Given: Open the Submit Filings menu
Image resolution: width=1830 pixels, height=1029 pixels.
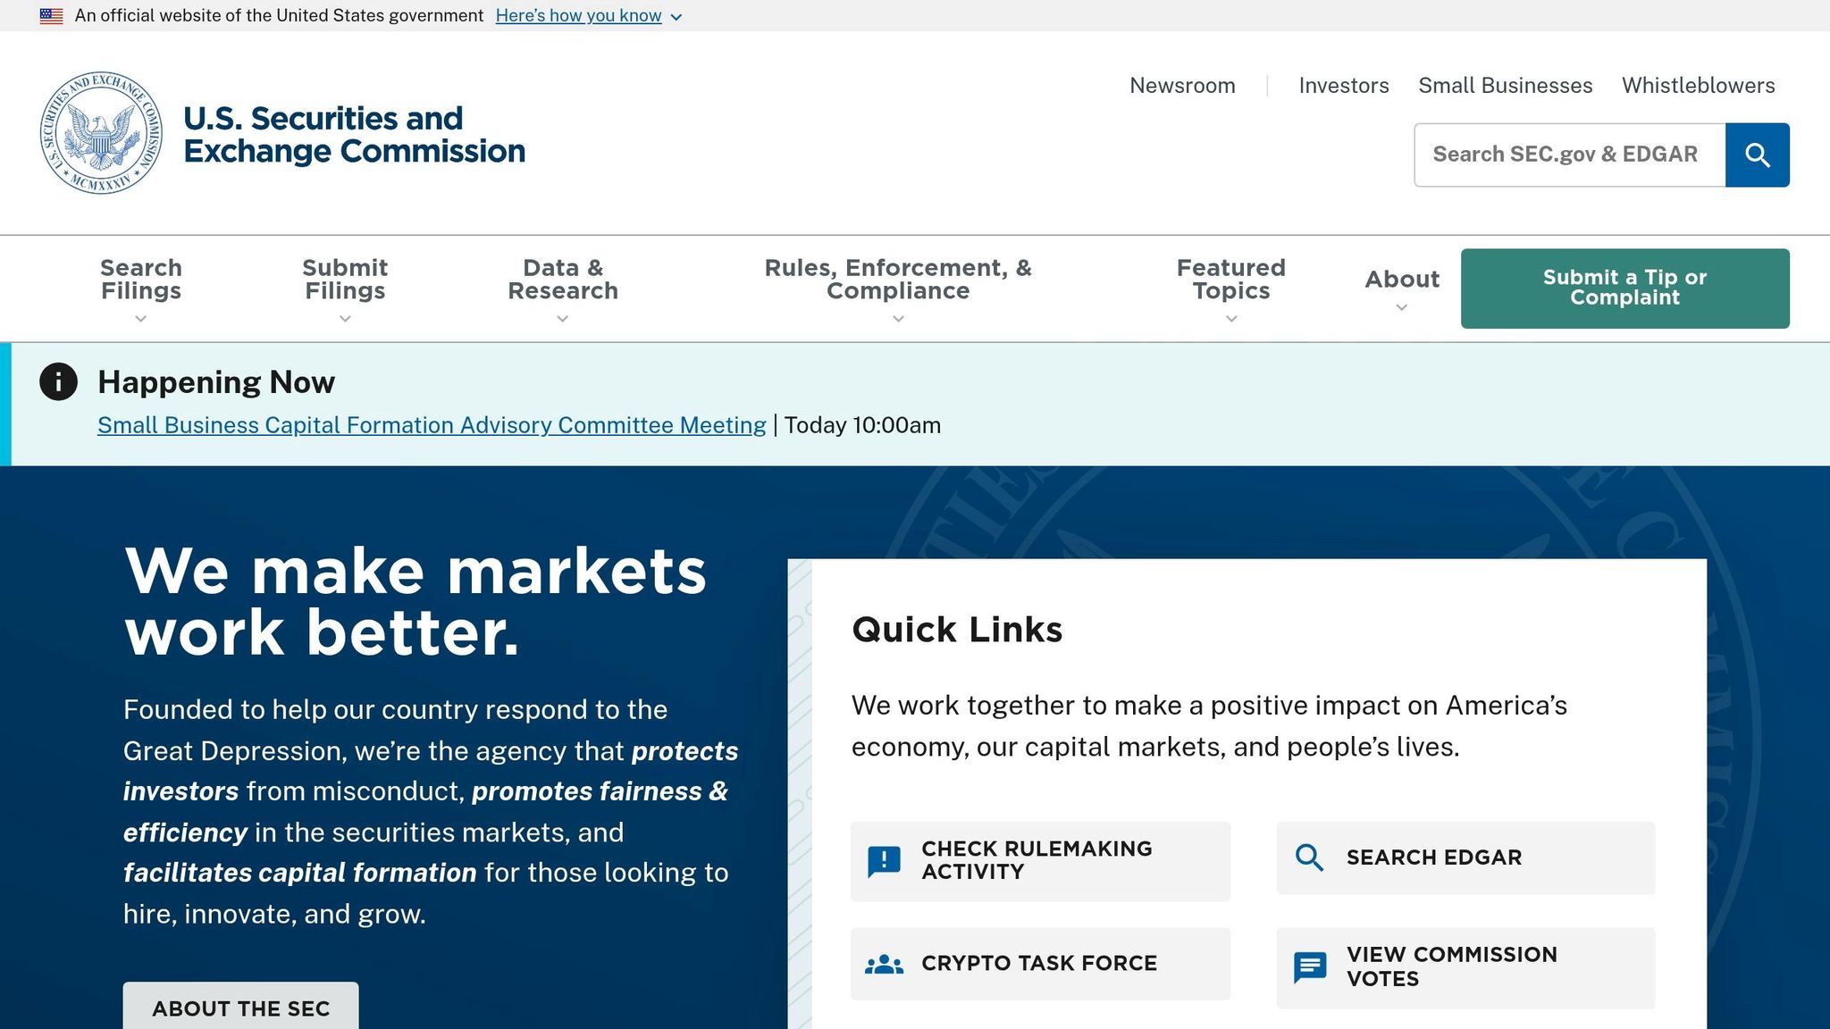Looking at the screenshot, I should click(x=344, y=289).
